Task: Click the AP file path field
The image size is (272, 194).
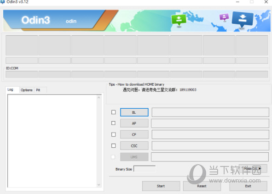Action: (210, 123)
